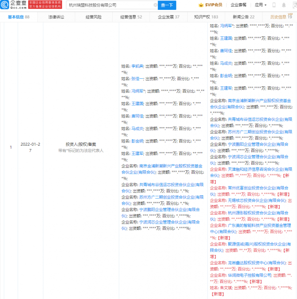Switch to the 法律诉讼 tab
297x299 pixels.
pyautogui.click(x=56, y=17)
